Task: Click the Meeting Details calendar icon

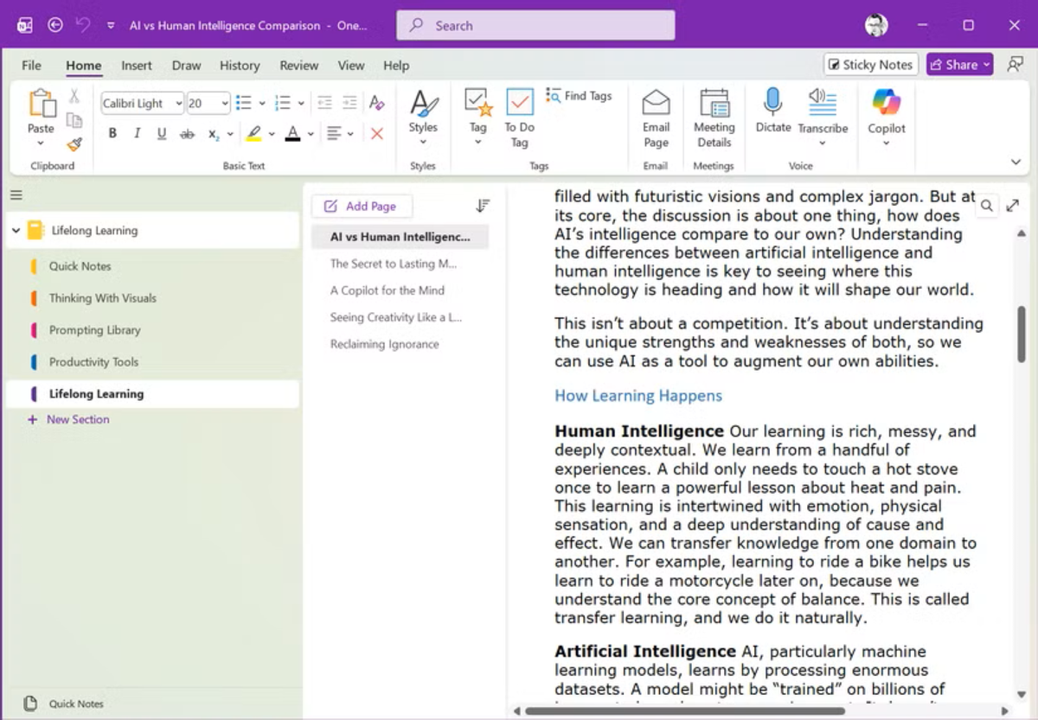Action: (x=714, y=103)
